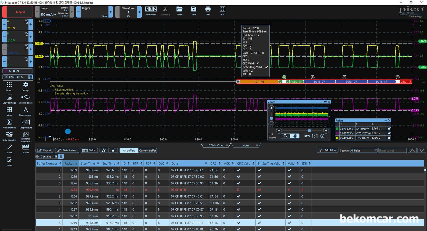This screenshot has width=427, height=231.
Task: Print the scope view
Action: (208, 11)
